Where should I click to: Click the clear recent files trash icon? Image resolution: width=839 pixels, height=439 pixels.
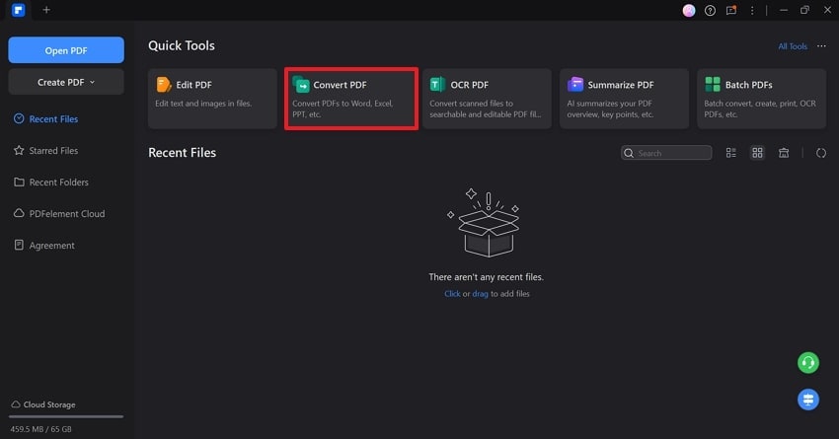784,153
